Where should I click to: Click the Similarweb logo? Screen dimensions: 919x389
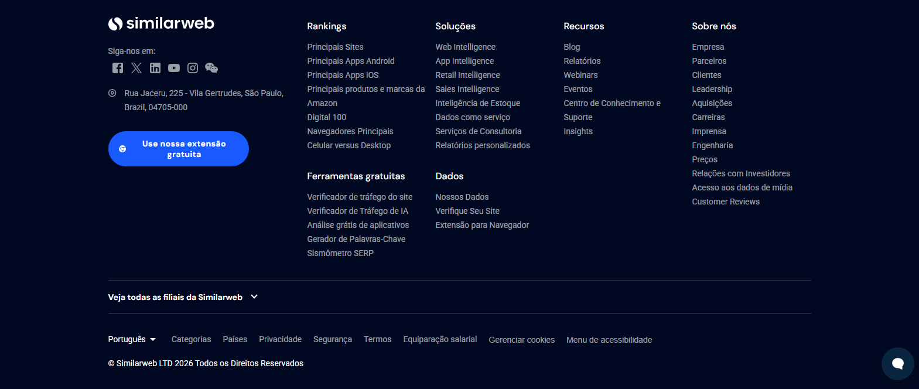[x=161, y=23]
